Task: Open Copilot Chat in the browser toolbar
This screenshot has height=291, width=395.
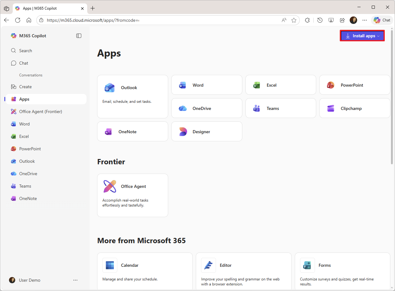Action: pos(382,20)
